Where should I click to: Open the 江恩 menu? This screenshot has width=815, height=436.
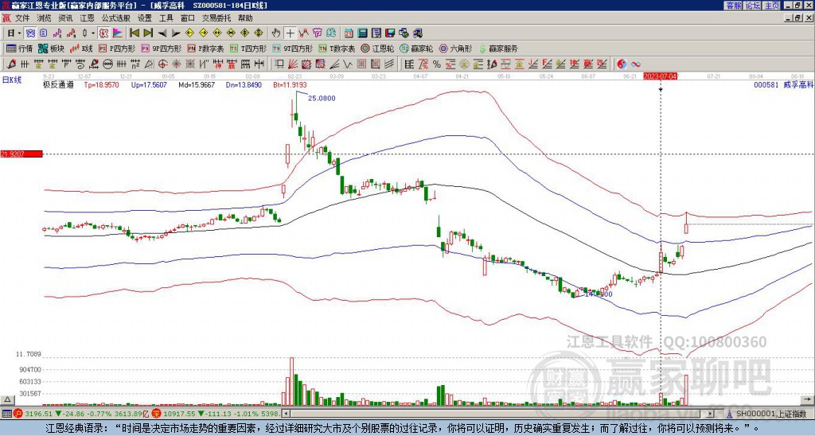tap(87, 18)
